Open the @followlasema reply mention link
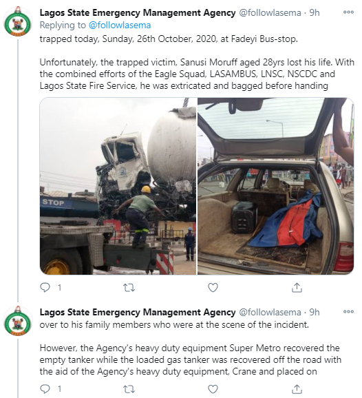Viewport: 362px width, 398px height. (120, 25)
